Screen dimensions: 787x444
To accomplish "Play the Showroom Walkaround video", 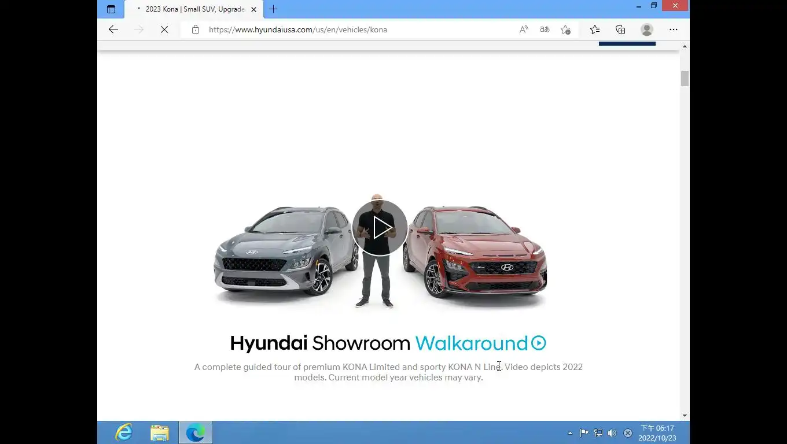I will (x=380, y=228).
